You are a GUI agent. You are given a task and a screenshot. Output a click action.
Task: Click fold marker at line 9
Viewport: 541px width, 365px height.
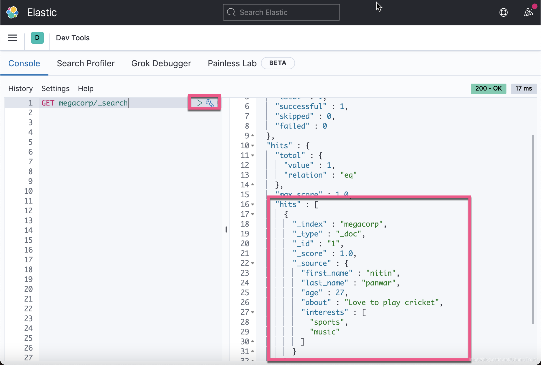(x=253, y=136)
